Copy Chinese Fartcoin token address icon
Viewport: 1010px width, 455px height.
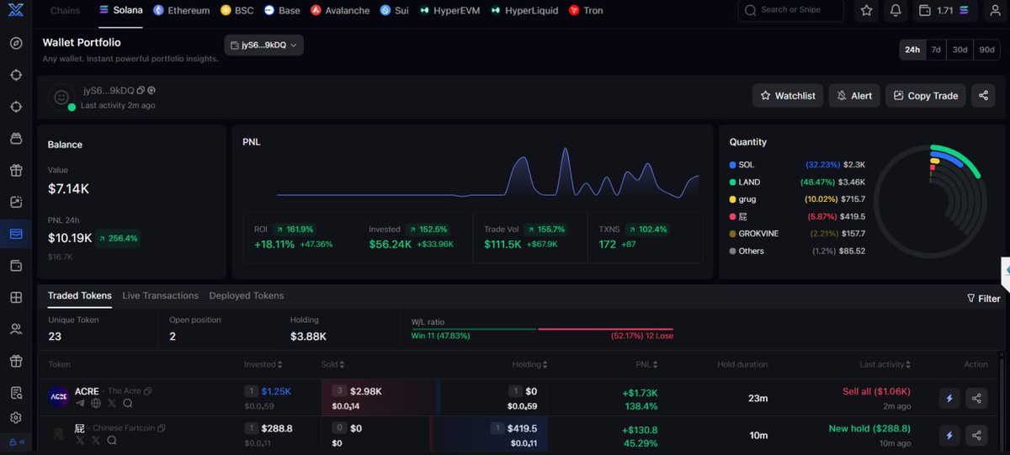161,428
